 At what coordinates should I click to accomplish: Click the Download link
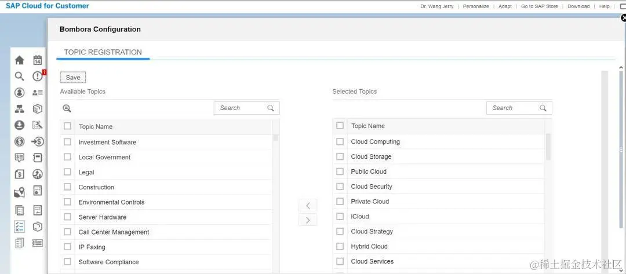click(578, 6)
